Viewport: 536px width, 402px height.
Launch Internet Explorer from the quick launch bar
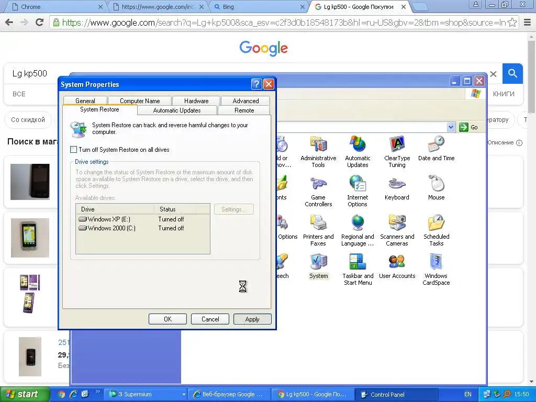click(73, 394)
